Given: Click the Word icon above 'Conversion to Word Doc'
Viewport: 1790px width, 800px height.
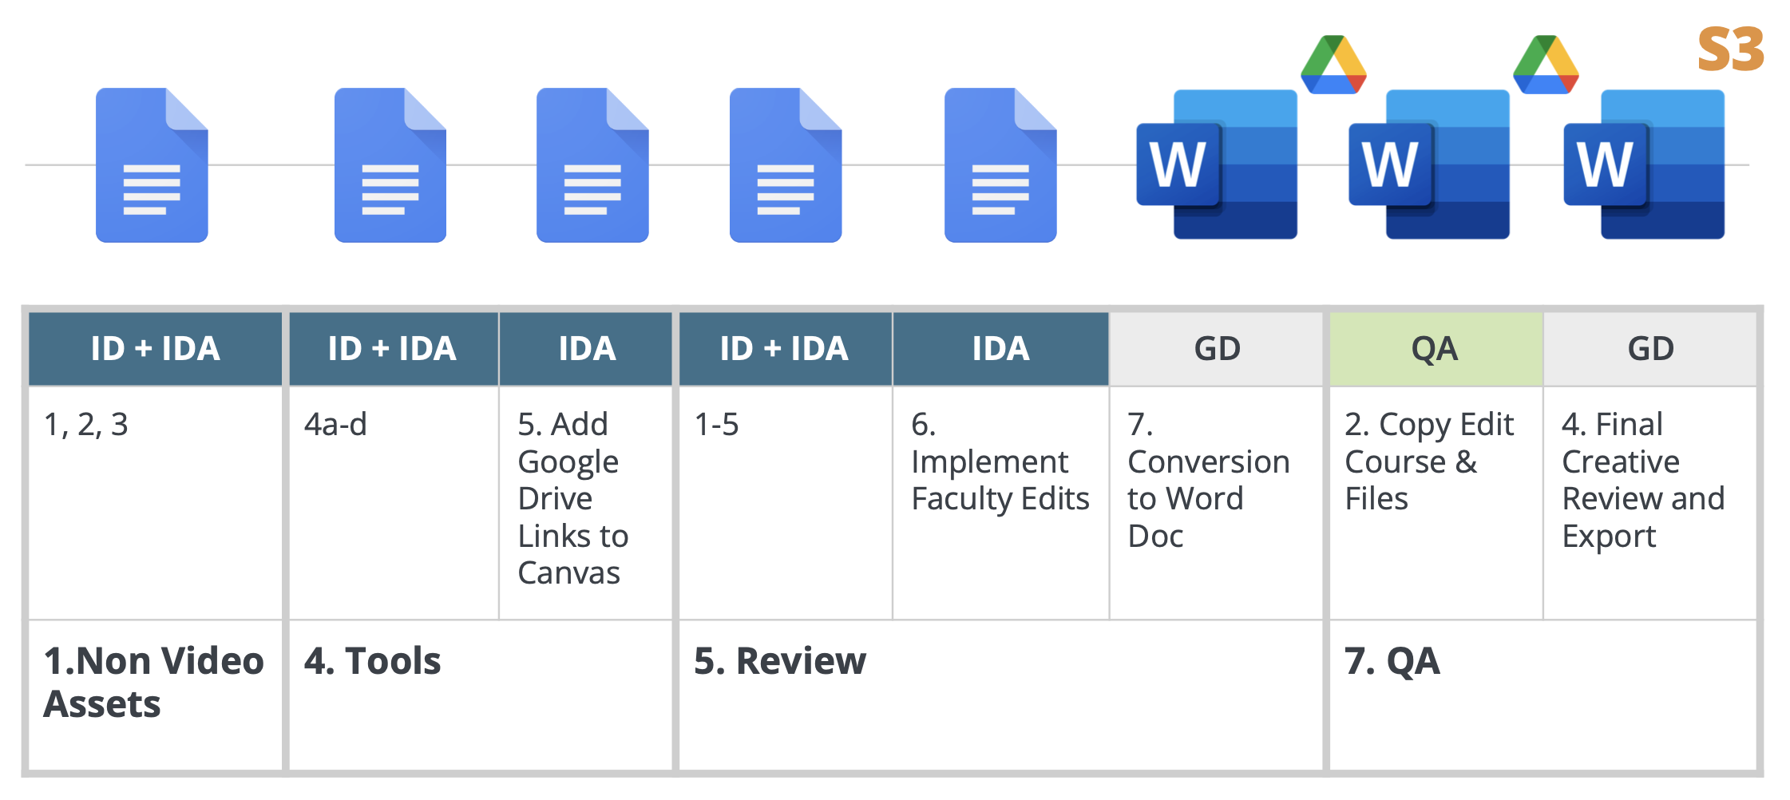Looking at the screenshot, I should pos(1217,164).
